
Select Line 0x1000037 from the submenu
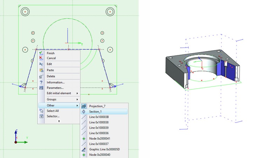tap(99, 144)
